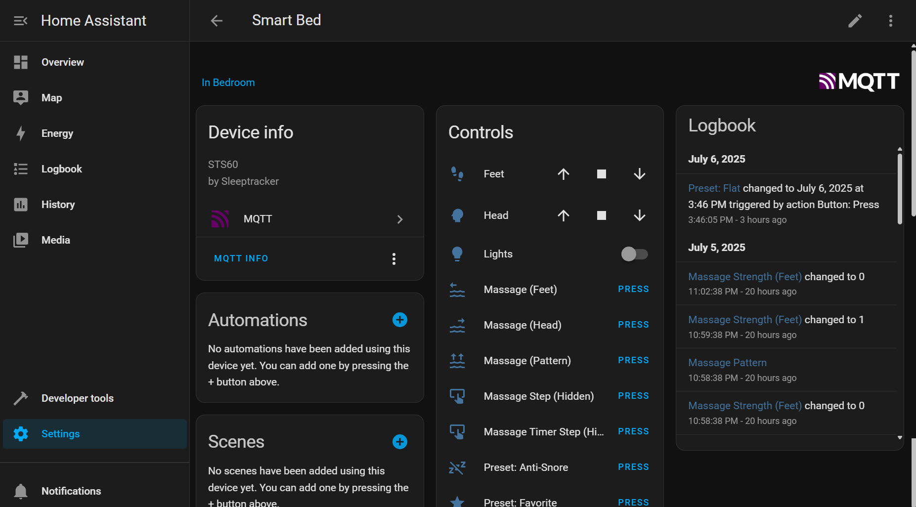Add a new automation with the plus icon
Screen dimensions: 916x507
[x=400, y=320]
